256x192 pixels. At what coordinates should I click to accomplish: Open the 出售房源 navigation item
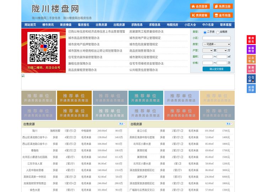pyautogui.click(x=101, y=25)
